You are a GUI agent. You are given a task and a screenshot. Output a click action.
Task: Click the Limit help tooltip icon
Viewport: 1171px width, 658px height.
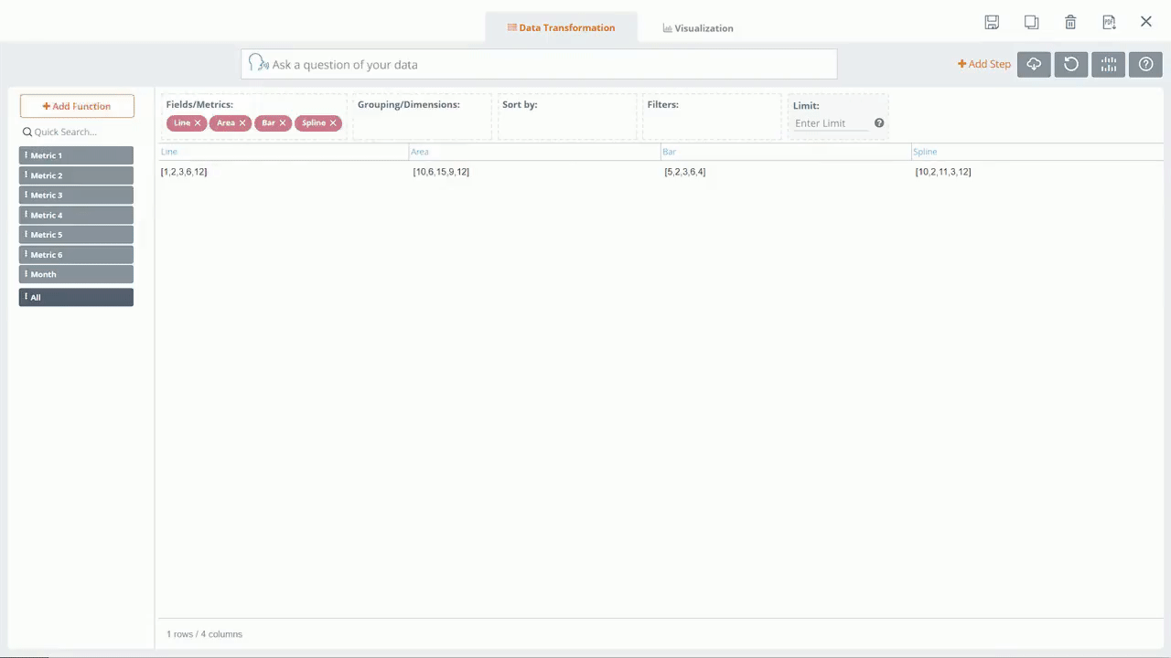879,123
